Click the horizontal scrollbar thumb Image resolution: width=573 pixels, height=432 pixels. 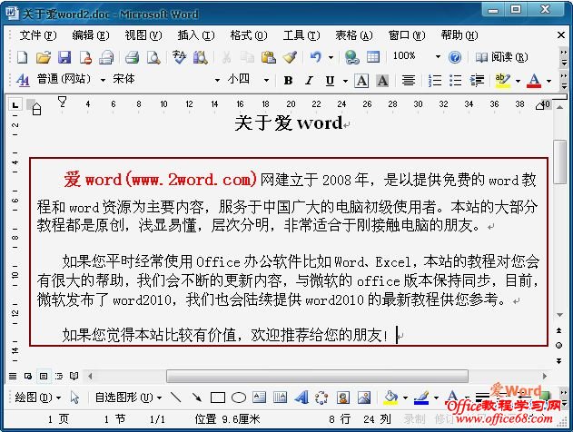tap(317, 376)
